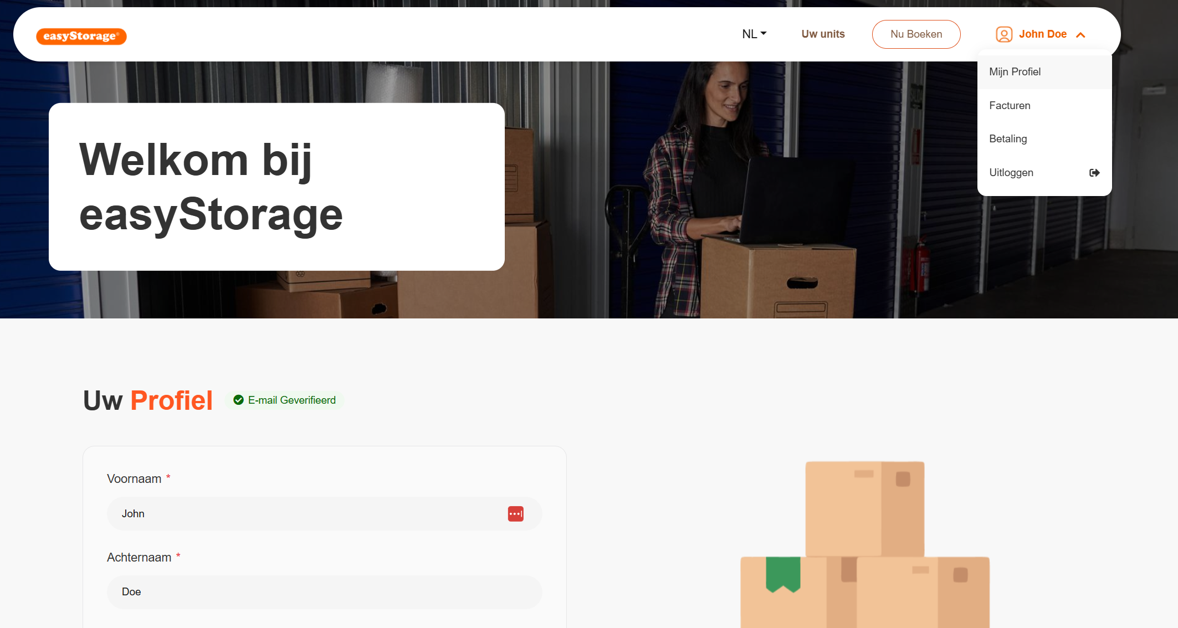
Task: Focus the Achternaam input field
Action: [324, 592]
